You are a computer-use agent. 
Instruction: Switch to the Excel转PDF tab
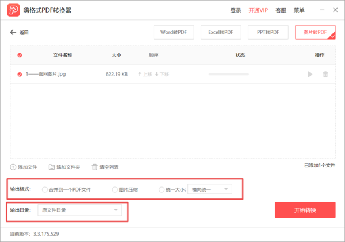pyautogui.click(x=221, y=32)
